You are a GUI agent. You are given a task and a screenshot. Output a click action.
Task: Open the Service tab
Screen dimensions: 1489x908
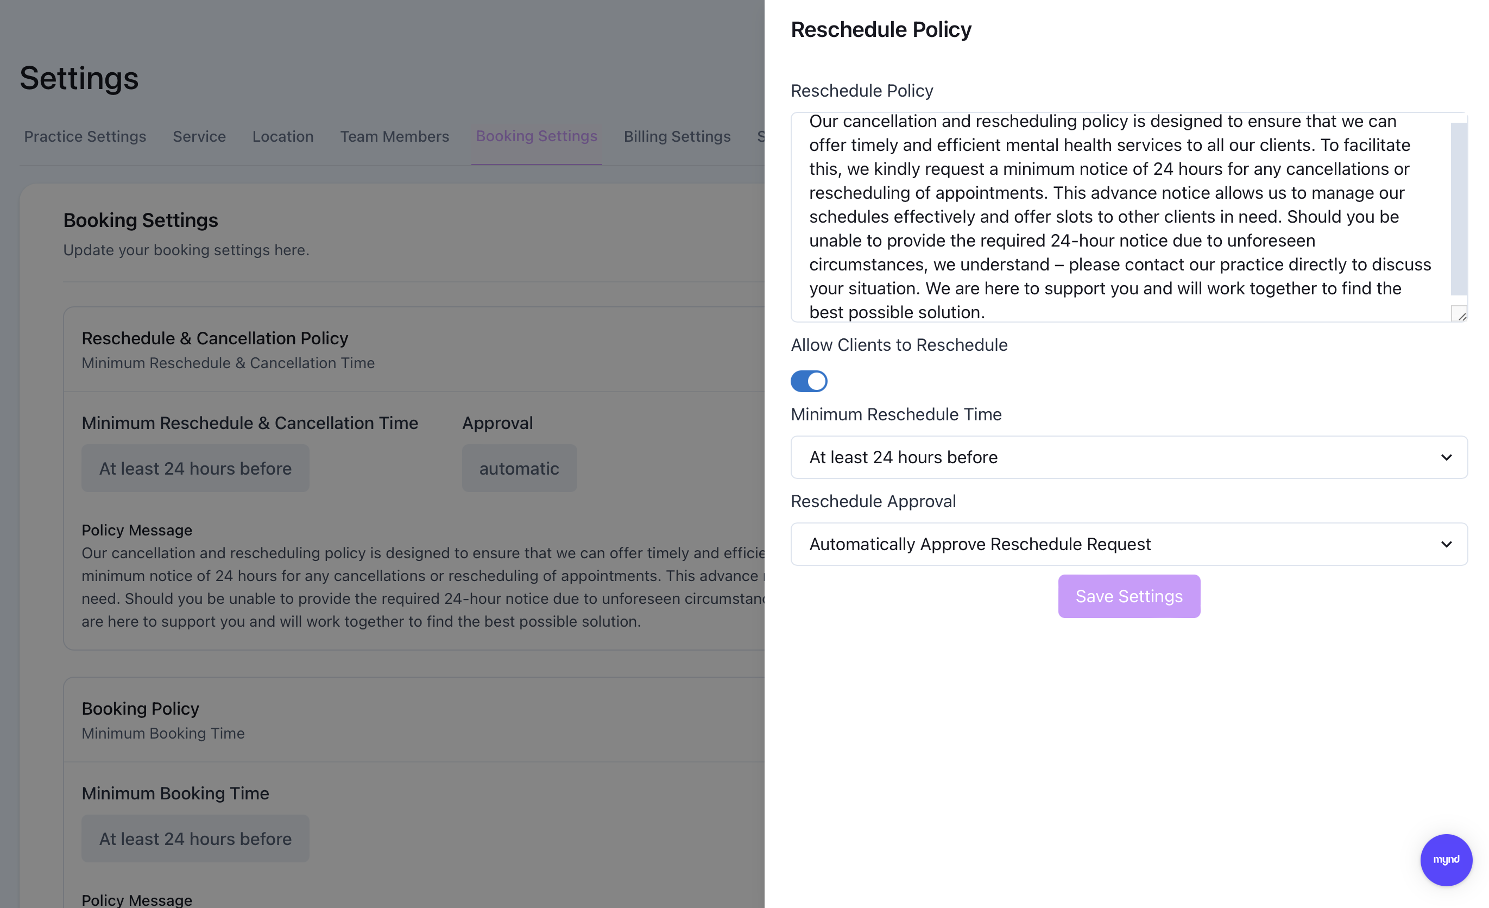[199, 137]
